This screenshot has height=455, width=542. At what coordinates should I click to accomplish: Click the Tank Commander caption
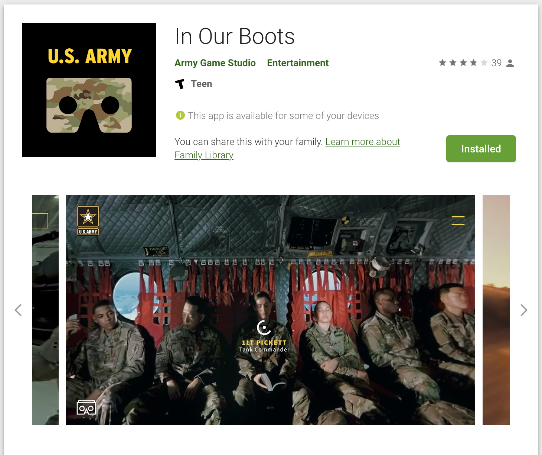264,349
